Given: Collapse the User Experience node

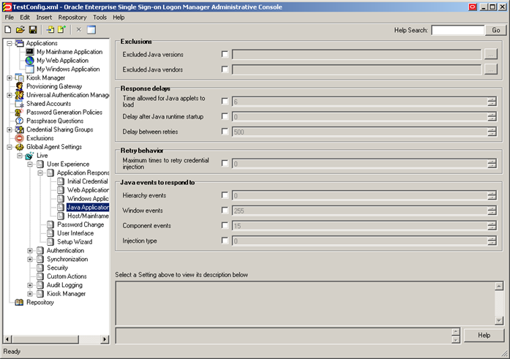Looking at the screenshot, I should [x=30, y=164].
